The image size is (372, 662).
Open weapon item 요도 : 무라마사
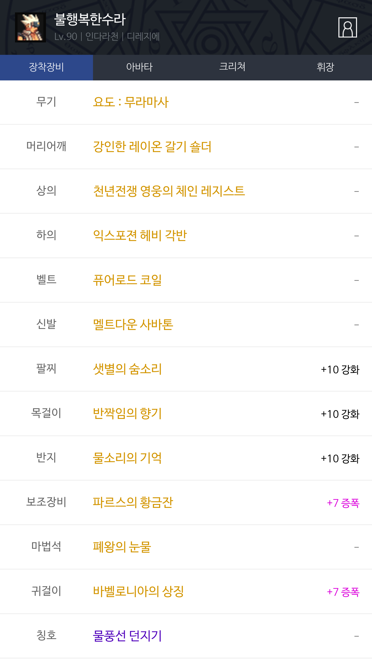click(x=131, y=102)
